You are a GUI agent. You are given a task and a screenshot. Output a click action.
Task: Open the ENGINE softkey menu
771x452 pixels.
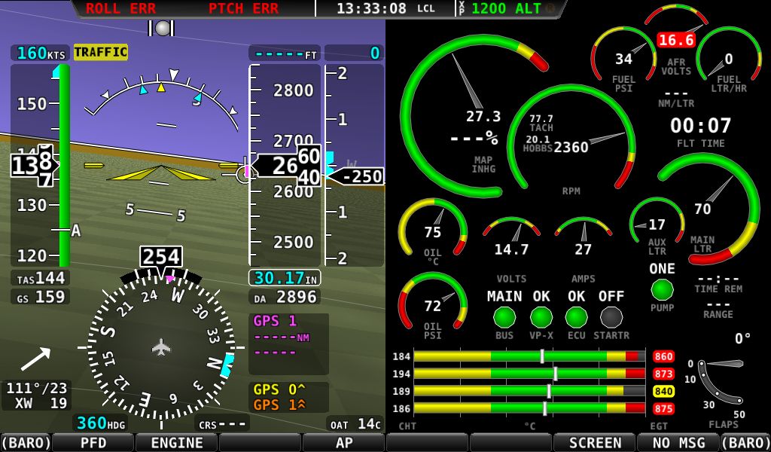coord(176,443)
